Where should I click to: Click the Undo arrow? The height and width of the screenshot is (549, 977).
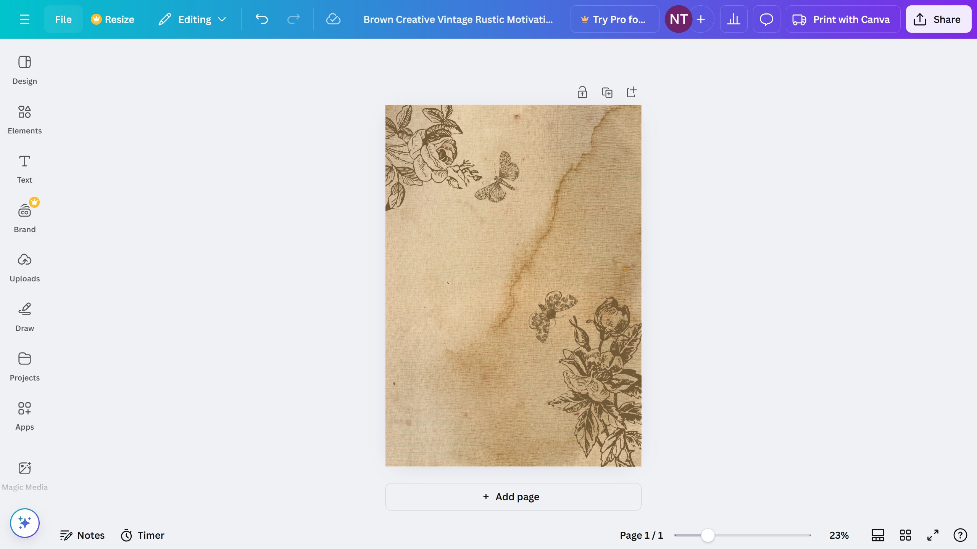click(x=261, y=19)
